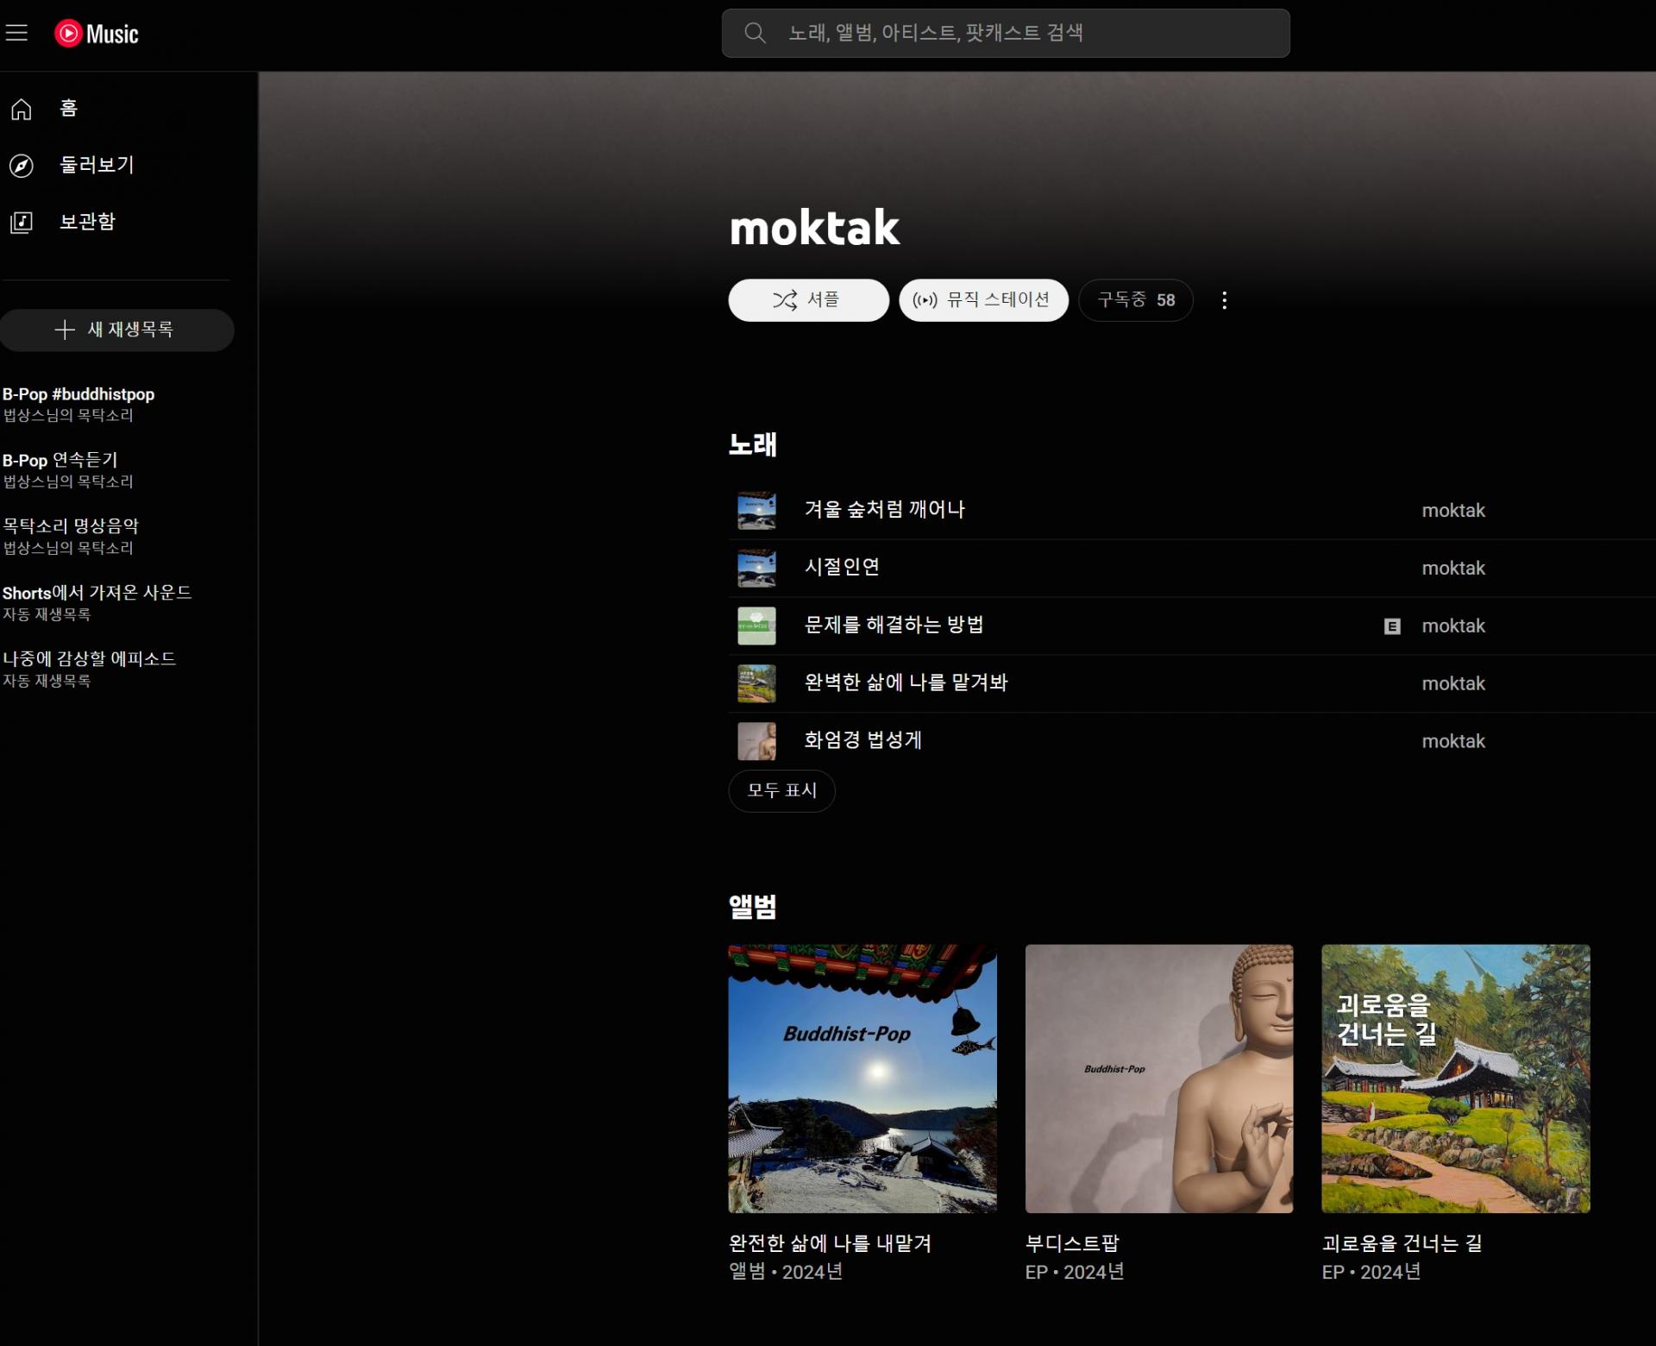
Task: Click the Shuffle (셔플) button
Action: tap(808, 300)
